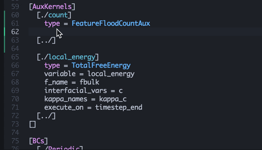Image resolution: width=262 pixels, height=150 pixels.
Task: Click the FeatureFloodCountAux type value
Action: click(x=111, y=23)
